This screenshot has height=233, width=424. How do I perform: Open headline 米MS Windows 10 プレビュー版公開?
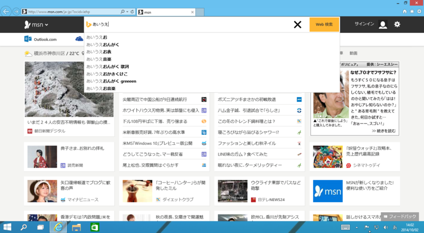[x=157, y=143]
